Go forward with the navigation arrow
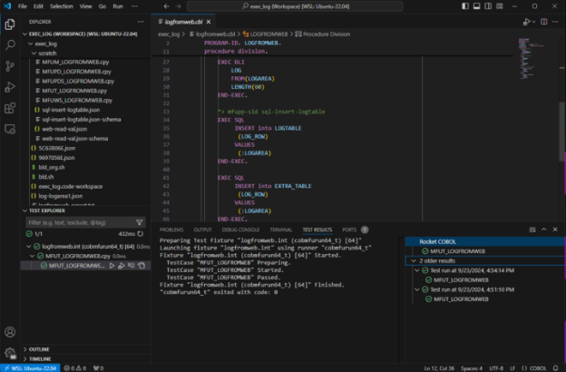This screenshot has height=372, width=566. click(178, 6)
